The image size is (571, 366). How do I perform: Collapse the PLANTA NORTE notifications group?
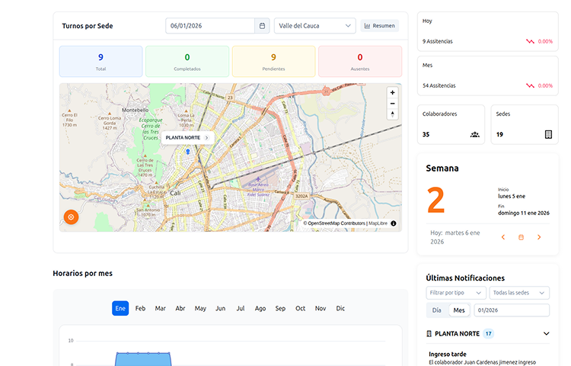pyautogui.click(x=546, y=334)
